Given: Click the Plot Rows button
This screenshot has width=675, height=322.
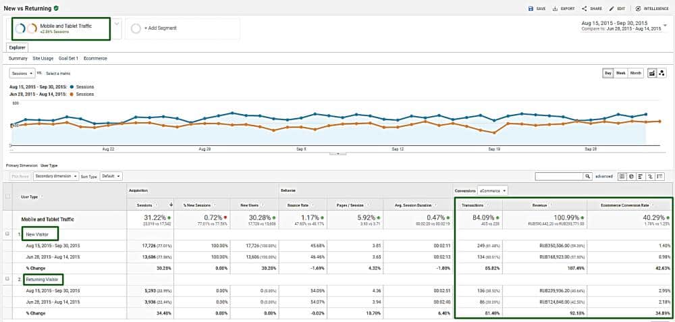Looking at the screenshot, I should (20, 176).
